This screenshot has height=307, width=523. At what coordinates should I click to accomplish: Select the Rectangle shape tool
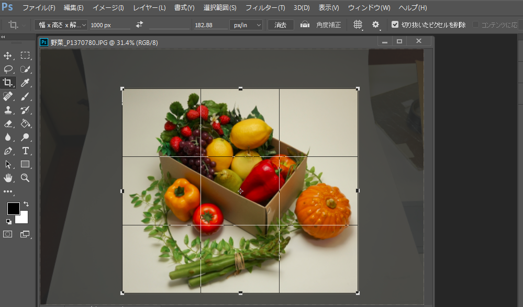point(25,164)
